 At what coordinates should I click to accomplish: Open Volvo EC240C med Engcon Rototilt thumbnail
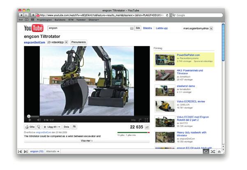(x=165, y=122)
